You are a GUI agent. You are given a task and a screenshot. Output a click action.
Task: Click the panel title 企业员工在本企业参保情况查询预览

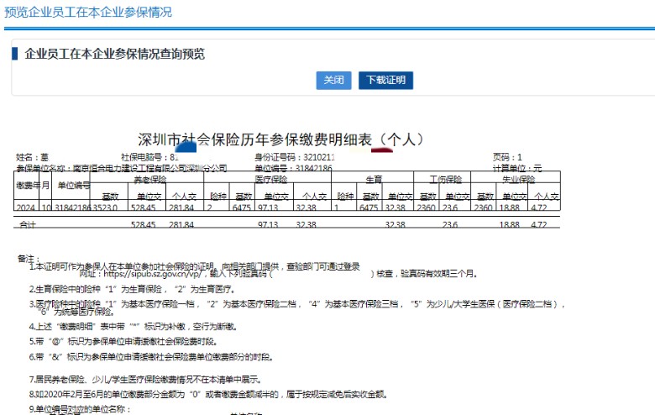click(115, 54)
